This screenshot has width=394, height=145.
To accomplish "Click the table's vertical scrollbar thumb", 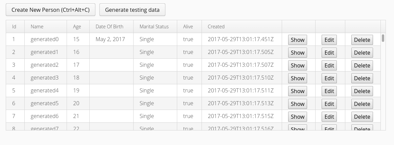I will [x=383, y=38].
